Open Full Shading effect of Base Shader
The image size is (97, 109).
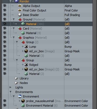[x=72, y=15]
